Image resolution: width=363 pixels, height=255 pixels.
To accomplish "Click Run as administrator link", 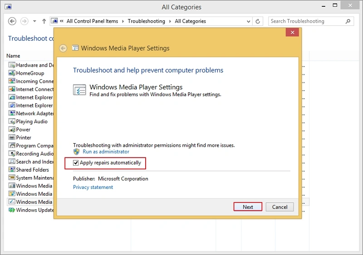I will 106,152.
